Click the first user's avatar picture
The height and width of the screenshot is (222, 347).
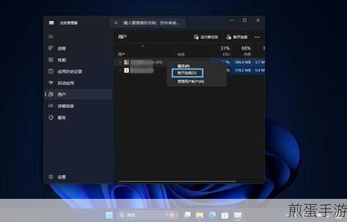[126, 62]
